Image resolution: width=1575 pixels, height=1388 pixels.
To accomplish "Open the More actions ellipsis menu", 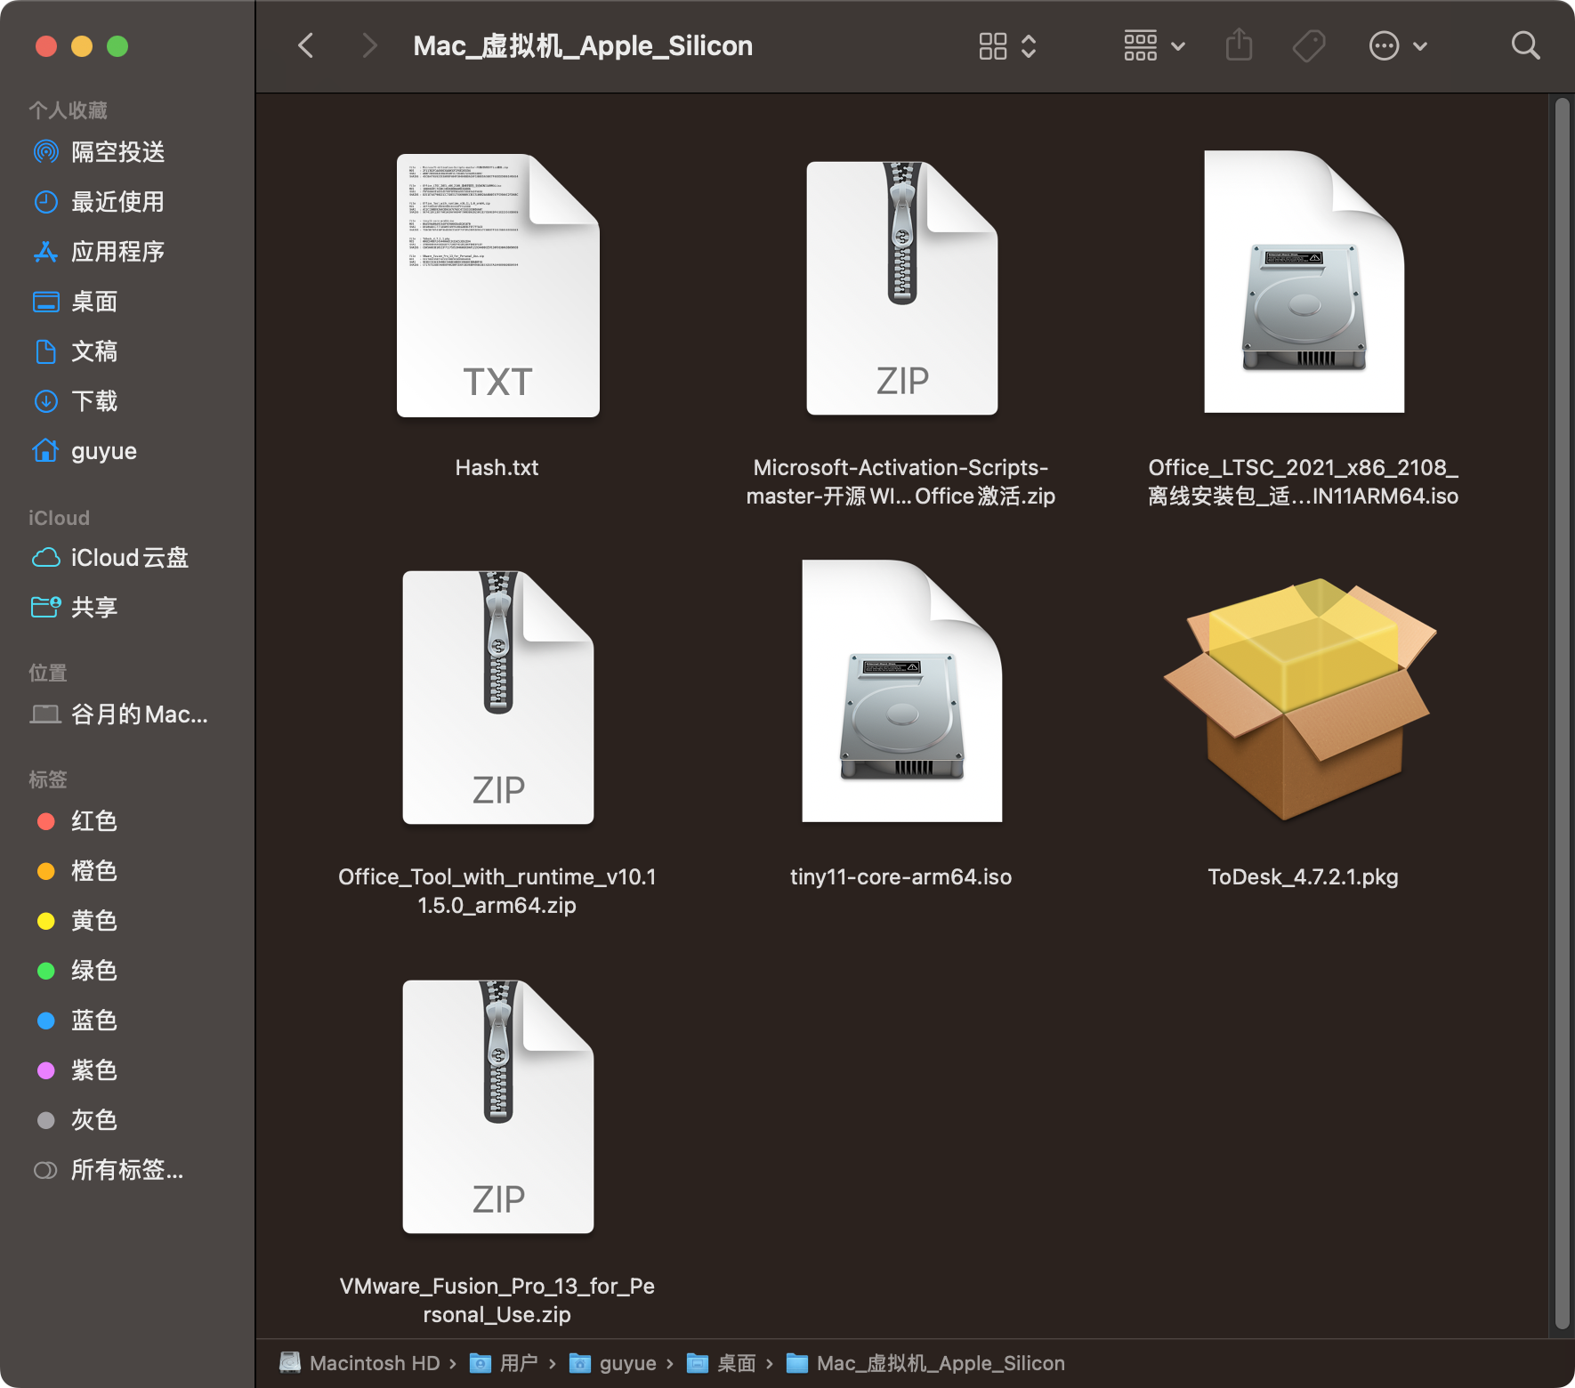I will point(1398,45).
